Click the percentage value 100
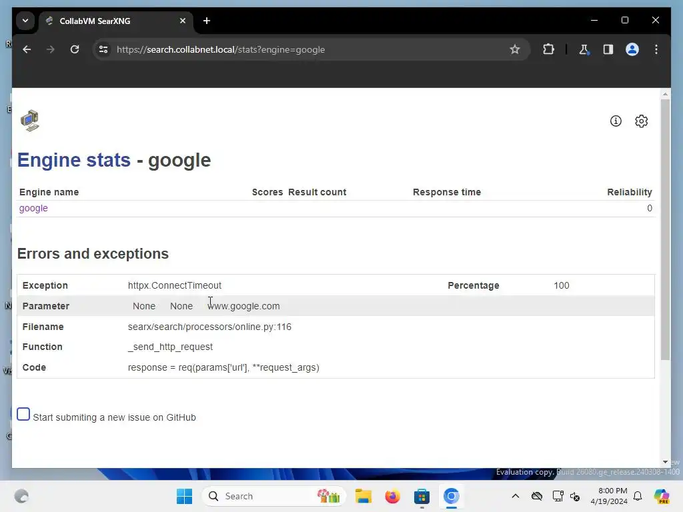 click(562, 285)
